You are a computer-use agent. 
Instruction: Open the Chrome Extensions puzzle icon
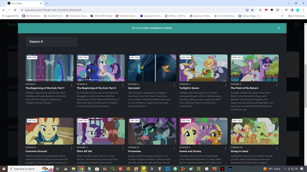point(278,10)
